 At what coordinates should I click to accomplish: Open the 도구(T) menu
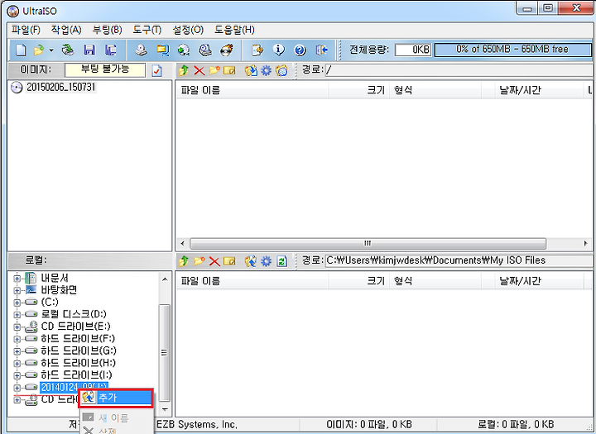tap(147, 30)
